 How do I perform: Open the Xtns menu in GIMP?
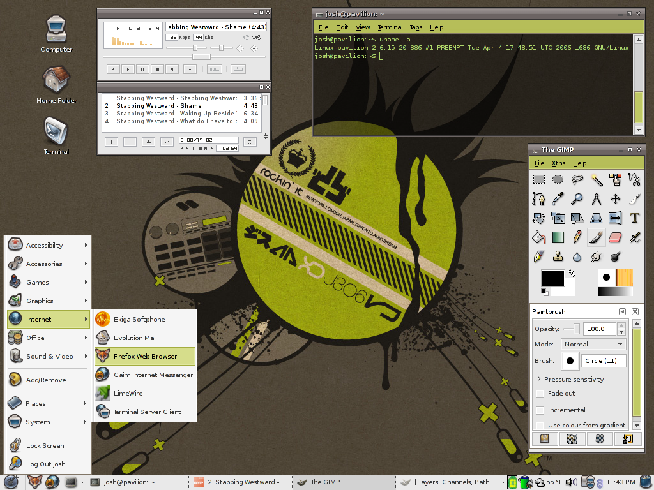558,163
